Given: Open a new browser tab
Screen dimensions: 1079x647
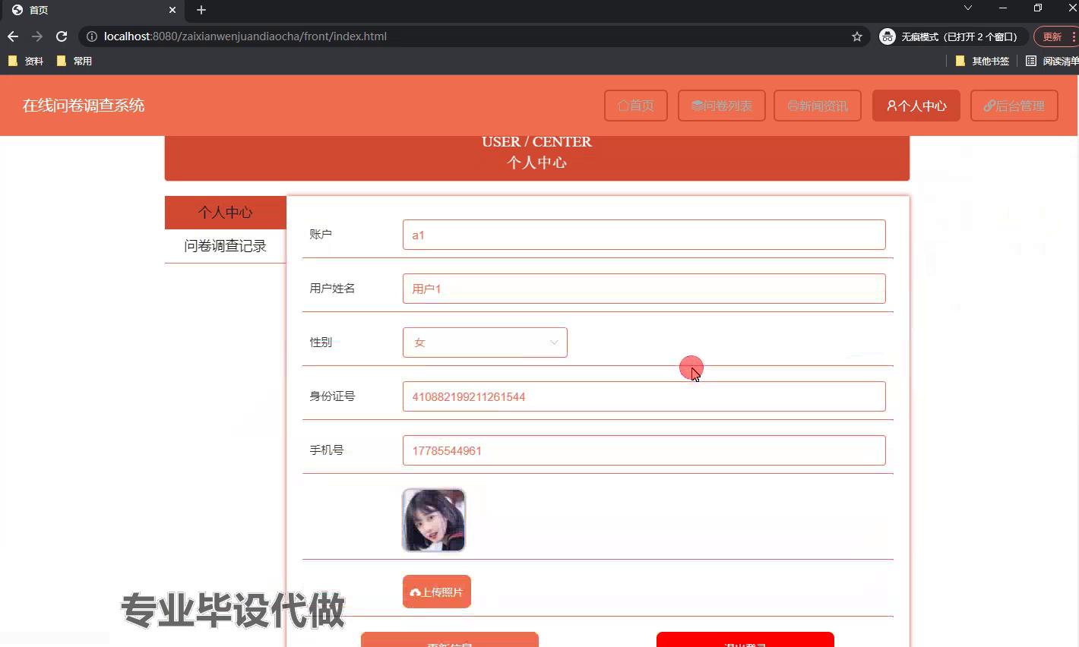Looking at the screenshot, I should (x=201, y=10).
